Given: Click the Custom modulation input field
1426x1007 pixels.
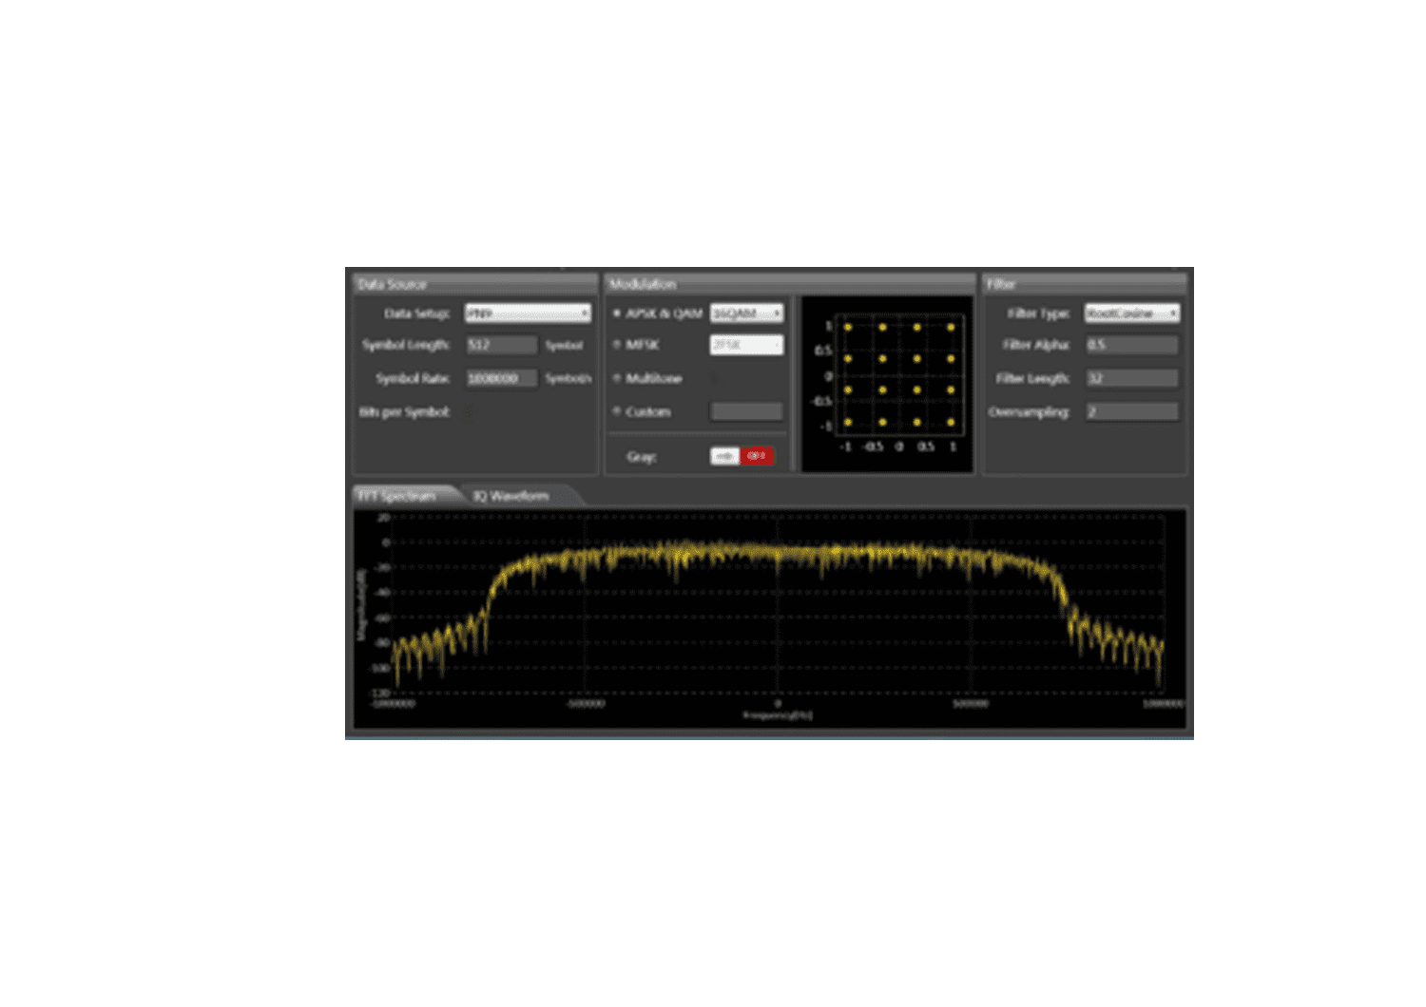Looking at the screenshot, I should 747,411.
